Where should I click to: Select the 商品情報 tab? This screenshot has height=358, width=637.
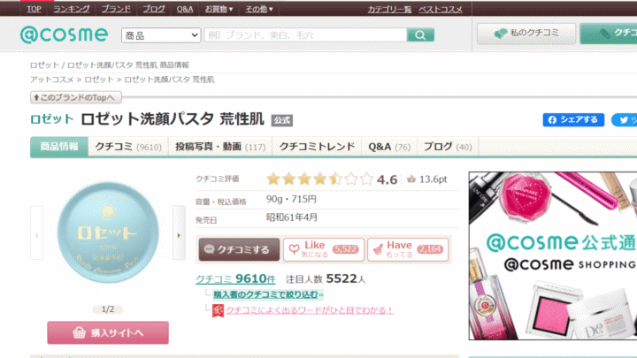(59, 147)
